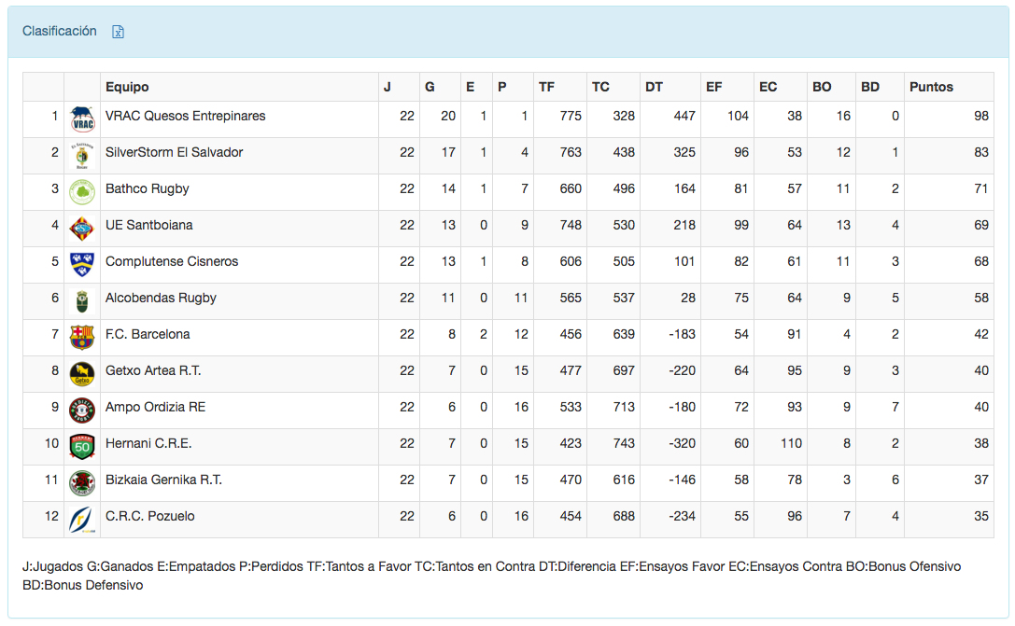Click the Equipo column header
1015x626 pixels.
click(127, 87)
